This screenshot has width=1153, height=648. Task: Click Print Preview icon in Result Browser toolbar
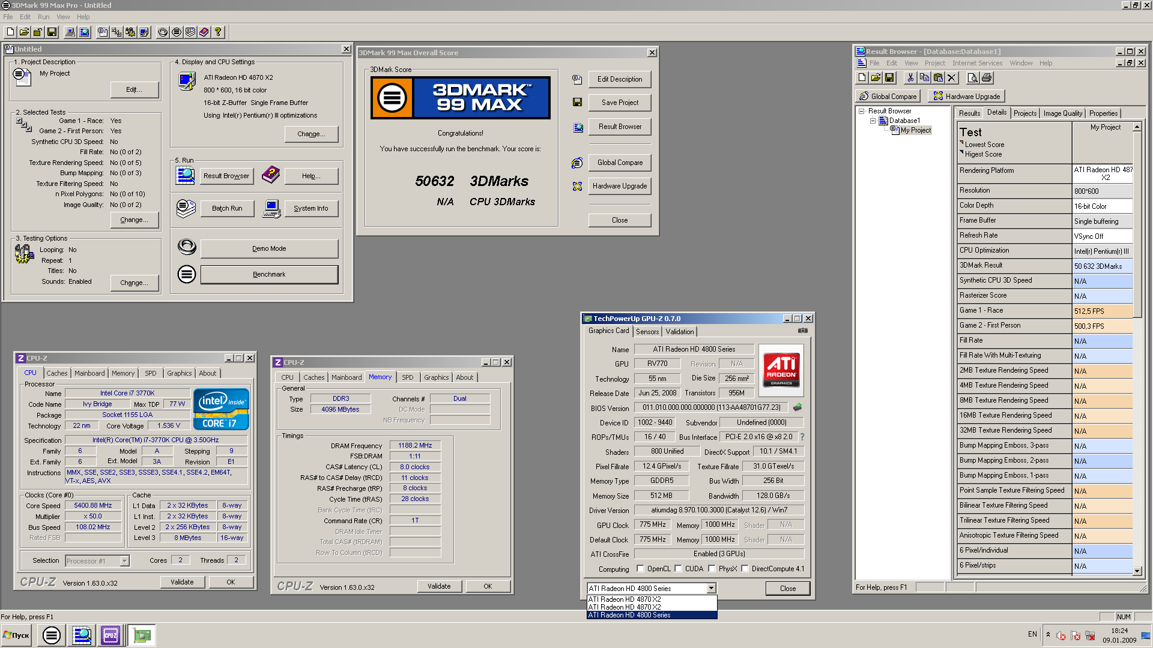973,77
